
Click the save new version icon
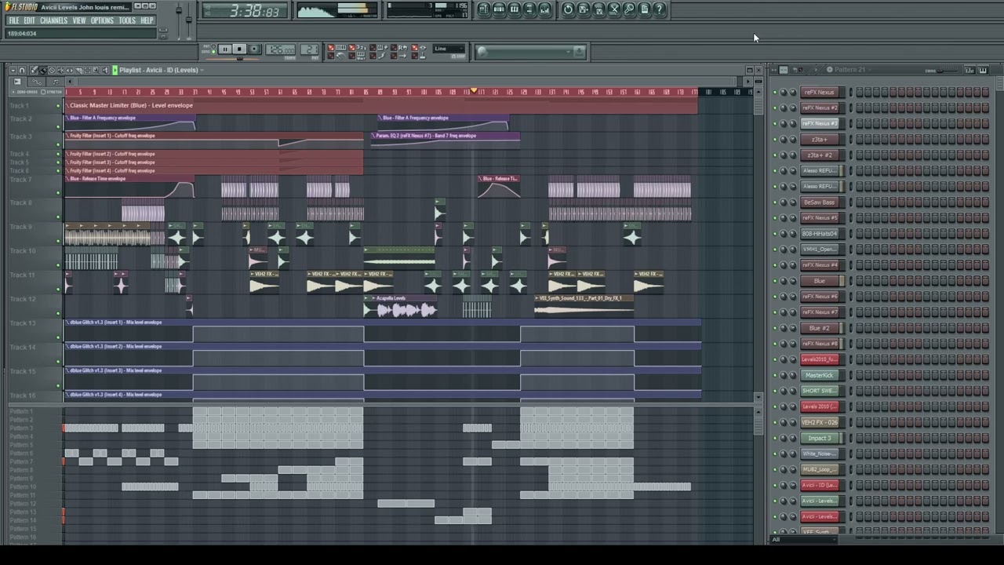click(x=584, y=9)
